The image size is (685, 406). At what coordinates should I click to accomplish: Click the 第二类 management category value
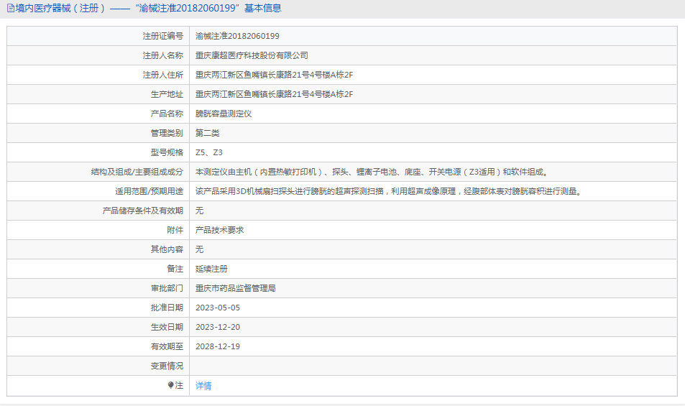[x=208, y=133]
